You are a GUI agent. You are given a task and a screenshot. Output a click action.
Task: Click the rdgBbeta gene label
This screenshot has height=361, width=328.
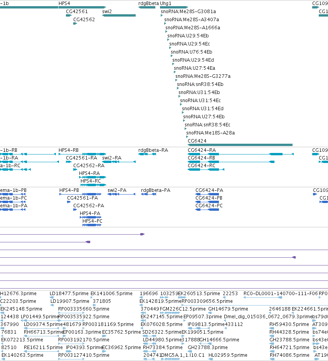[148, 3]
